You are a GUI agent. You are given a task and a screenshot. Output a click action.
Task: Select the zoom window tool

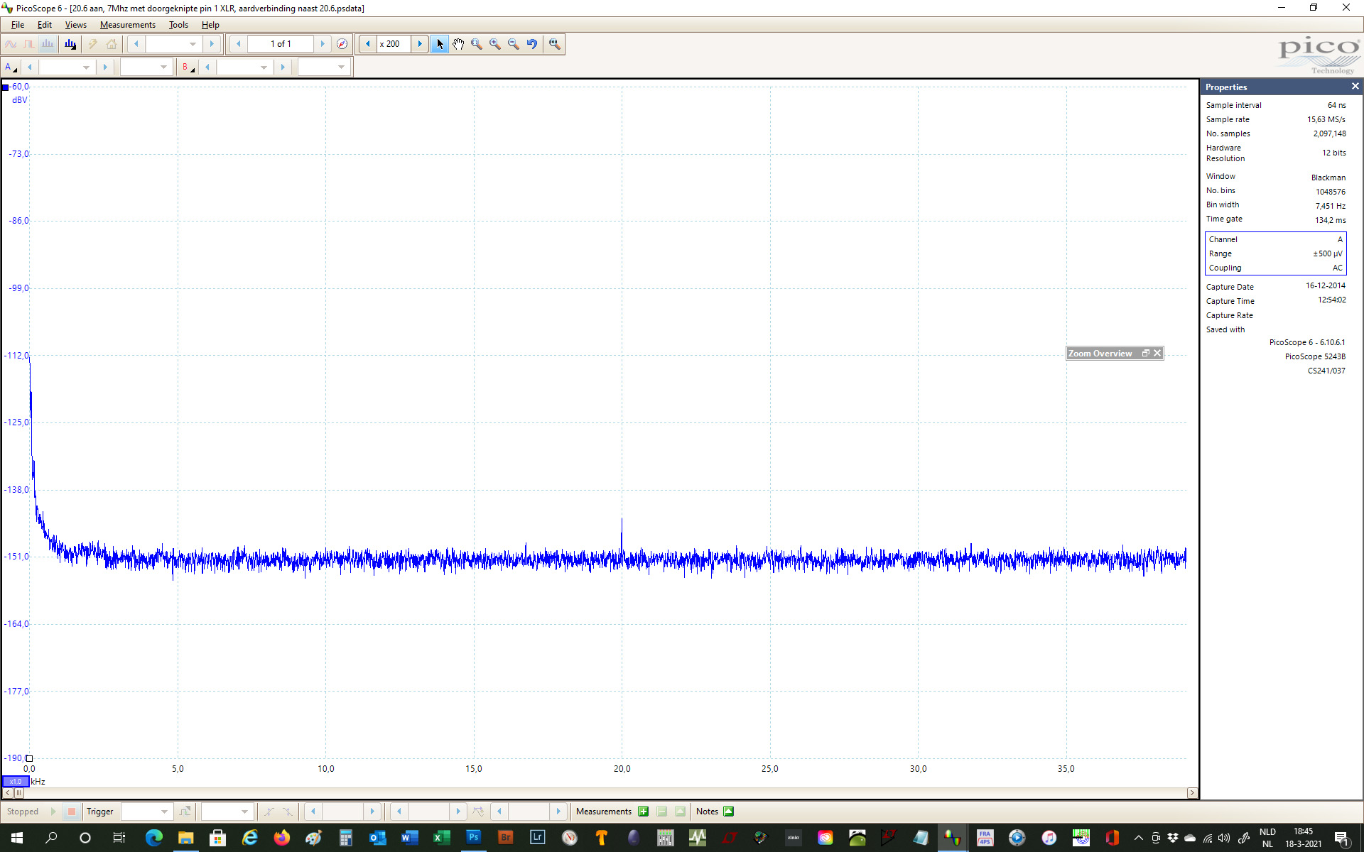coord(477,44)
